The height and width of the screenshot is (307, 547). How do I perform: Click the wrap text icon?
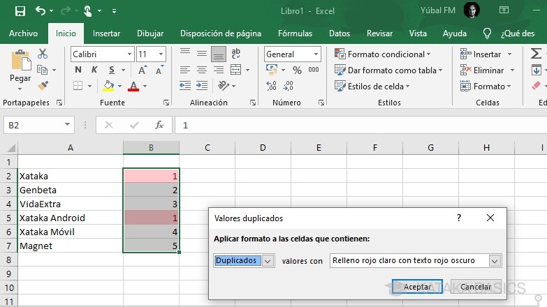236,54
